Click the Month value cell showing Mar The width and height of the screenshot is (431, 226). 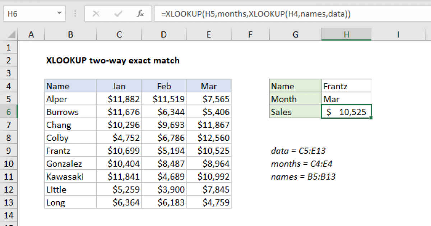(x=346, y=99)
